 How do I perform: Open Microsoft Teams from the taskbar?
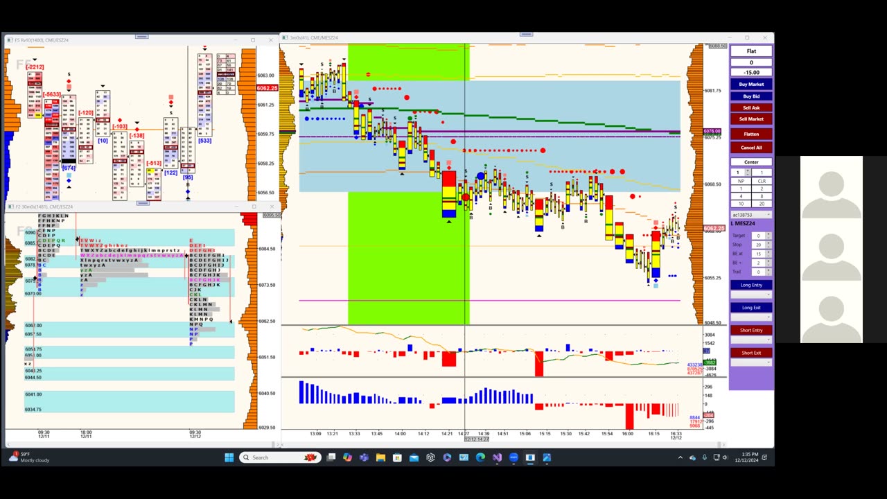(x=364, y=457)
